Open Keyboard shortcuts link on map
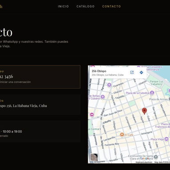The height and width of the screenshot is (170, 170). [x=144, y=162]
